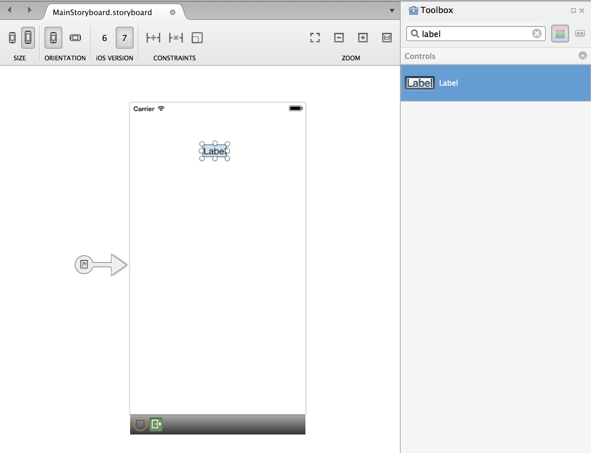
Task: Select iOS version 7
Action: click(125, 38)
